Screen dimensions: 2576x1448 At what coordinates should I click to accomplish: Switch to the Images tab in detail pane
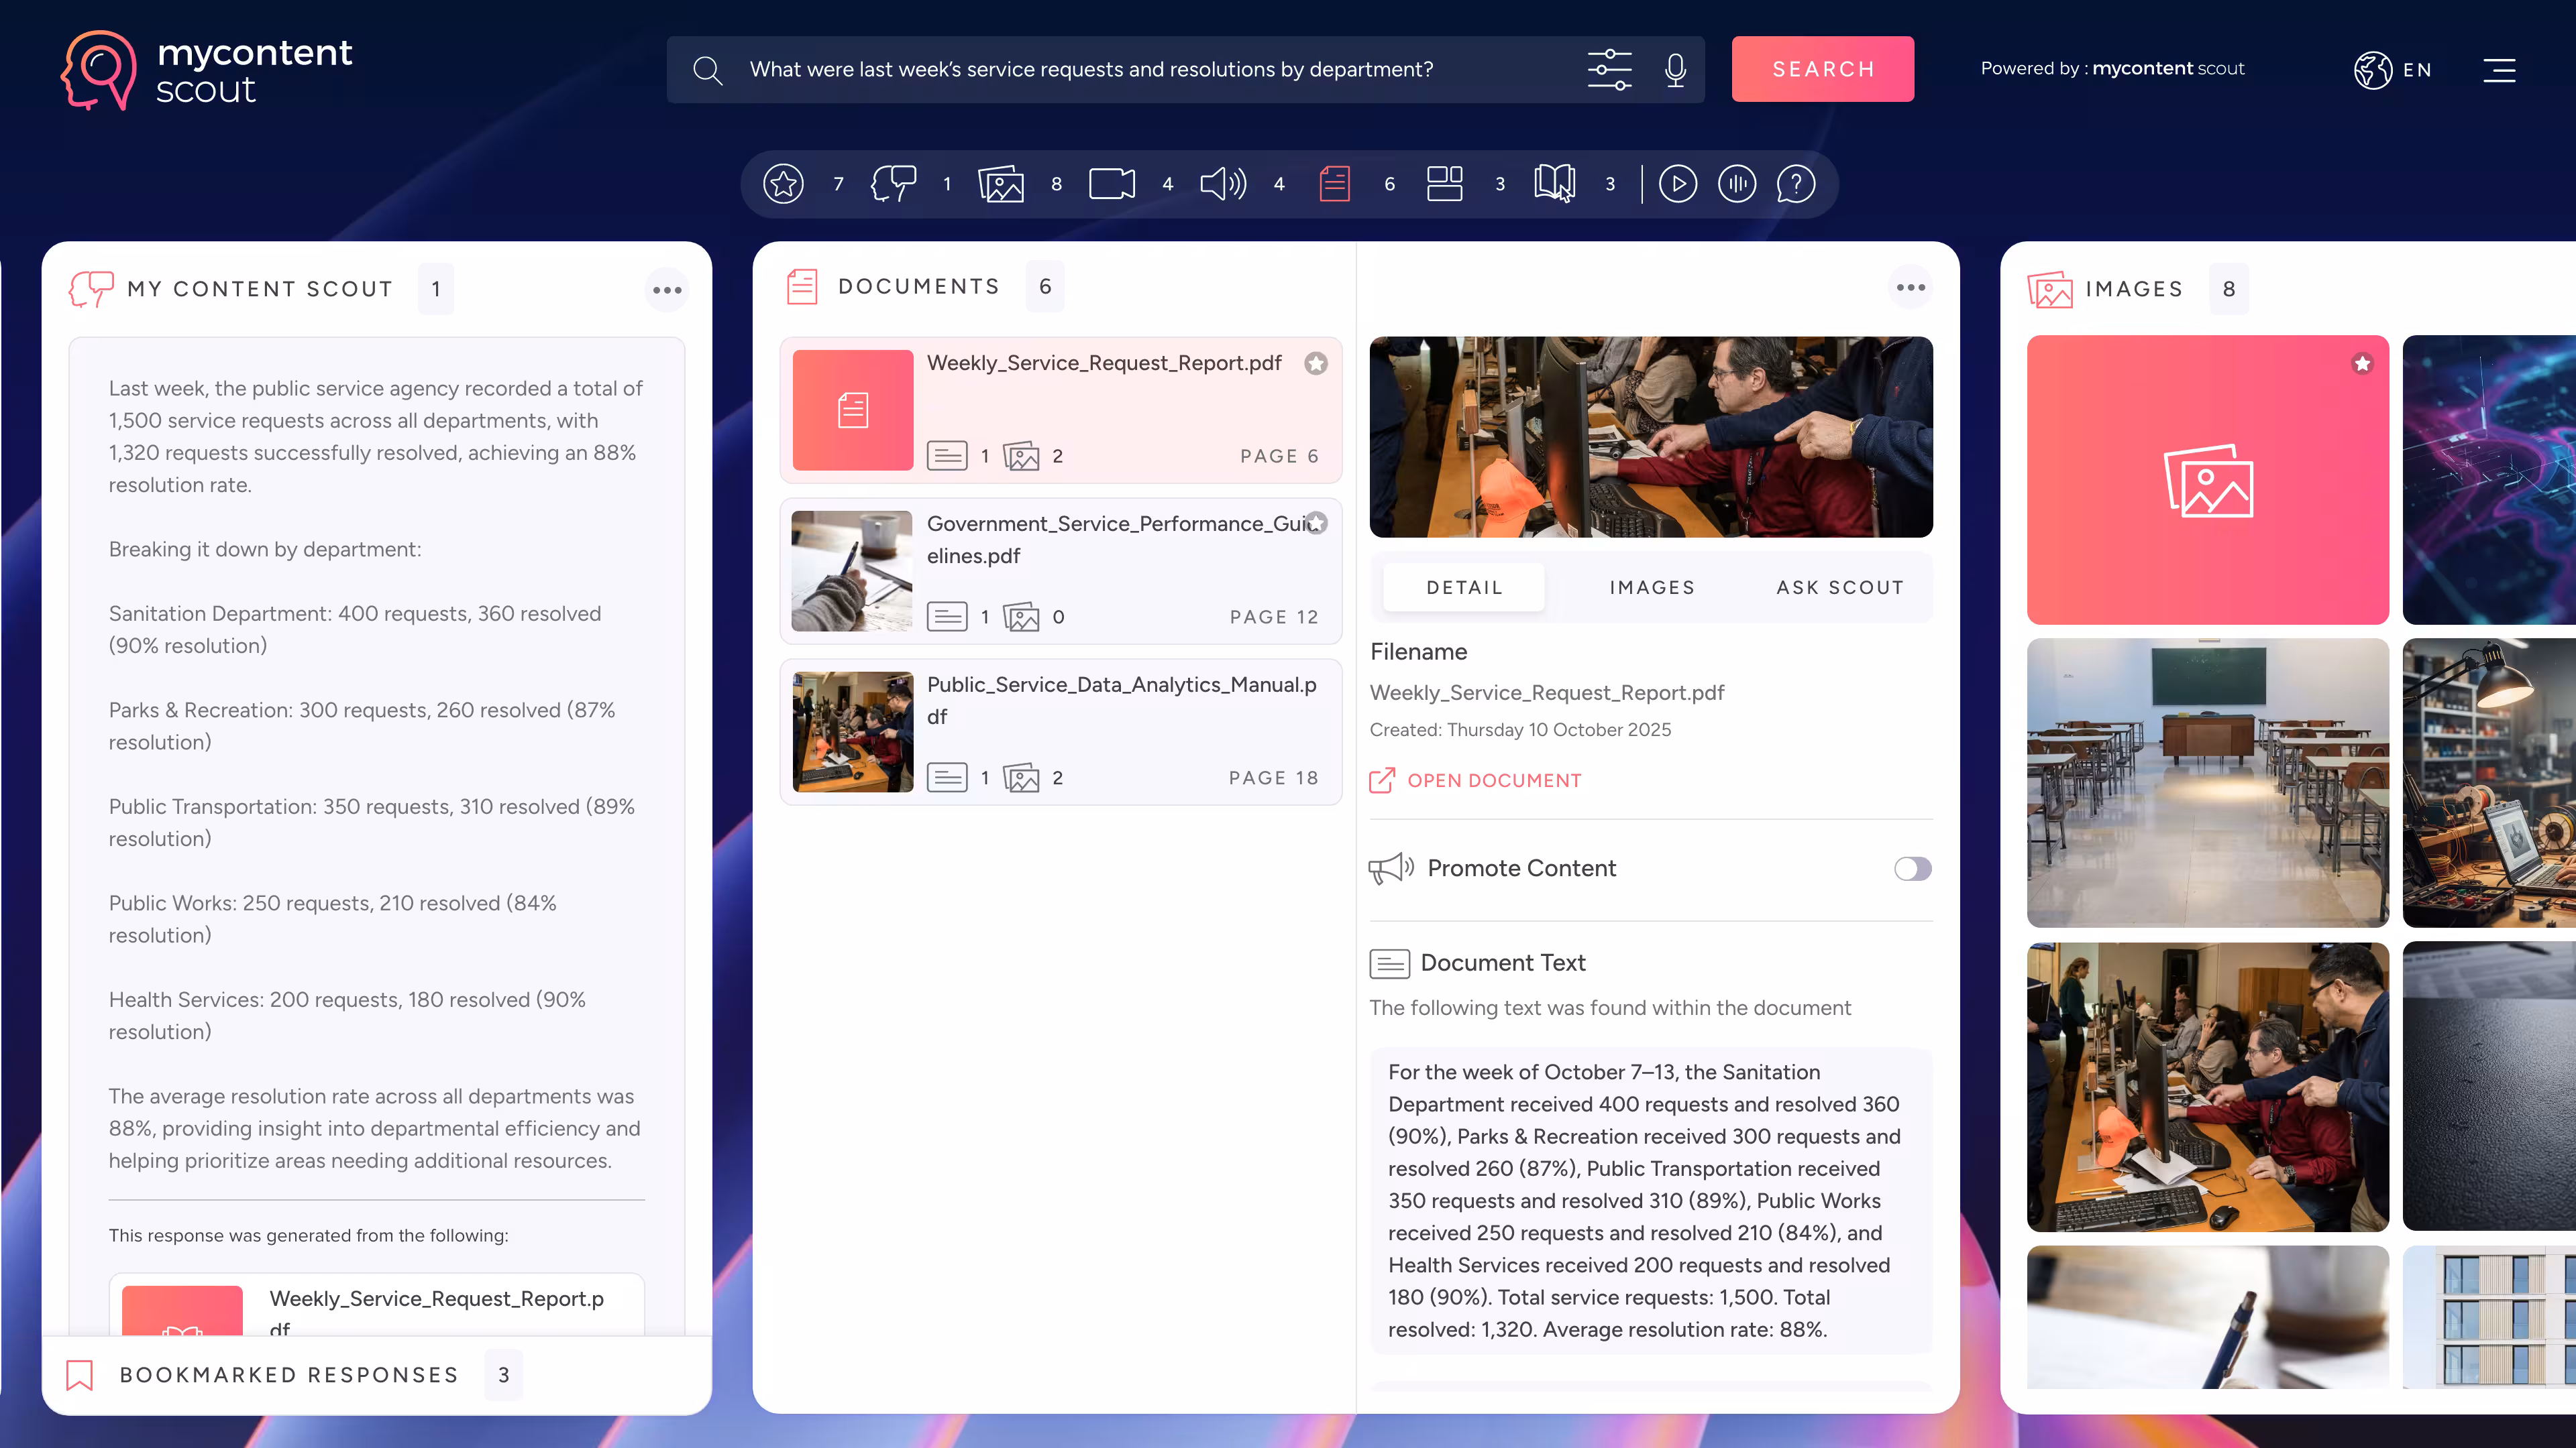(x=1652, y=588)
